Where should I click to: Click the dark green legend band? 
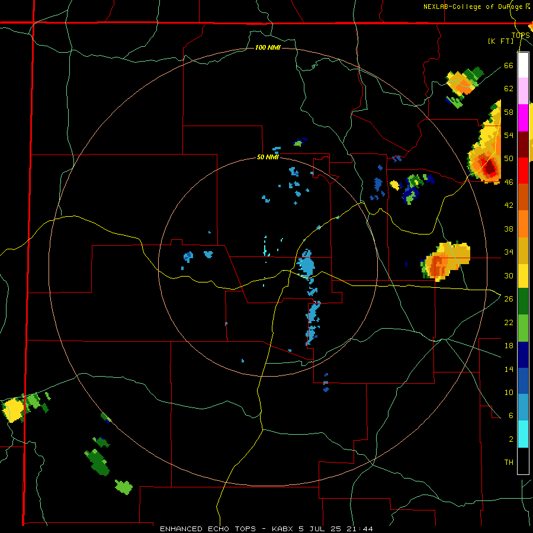pos(523,301)
